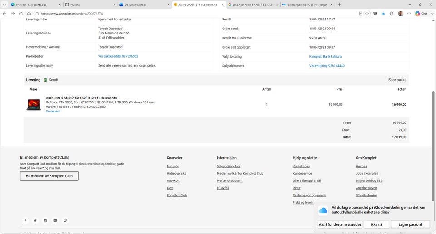
Task: Click Bli medlem av Komplett Club button
Action: click(x=49, y=176)
